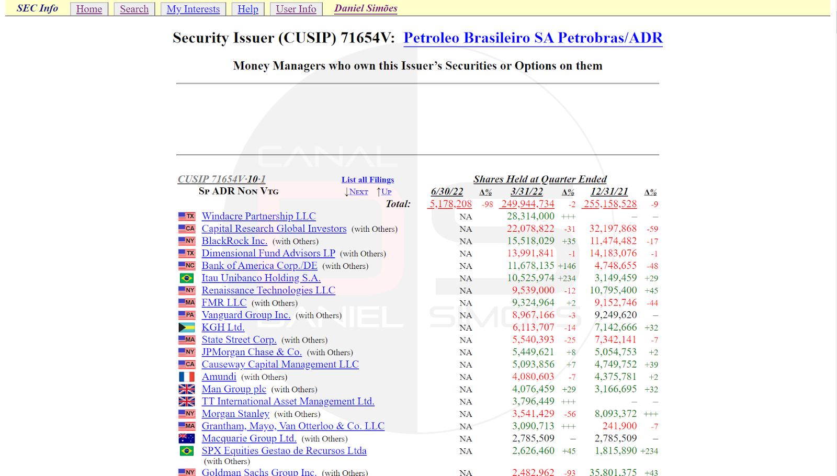Open Grantham, Mayo, Van Otterloo & Co. link
837x476 pixels.
point(293,426)
